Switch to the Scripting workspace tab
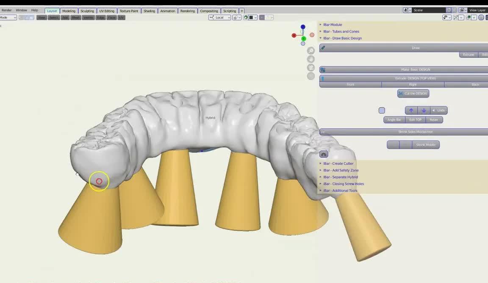Viewport: 488px width, 283px height. tap(230, 11)
